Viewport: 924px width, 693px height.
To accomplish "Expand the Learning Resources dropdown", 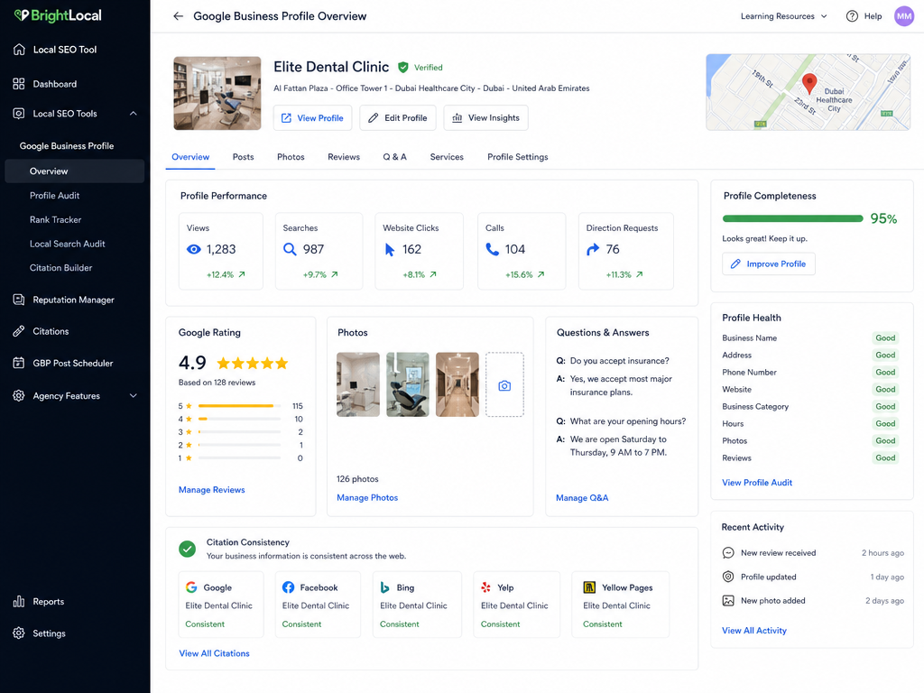I will click(784, 16).
